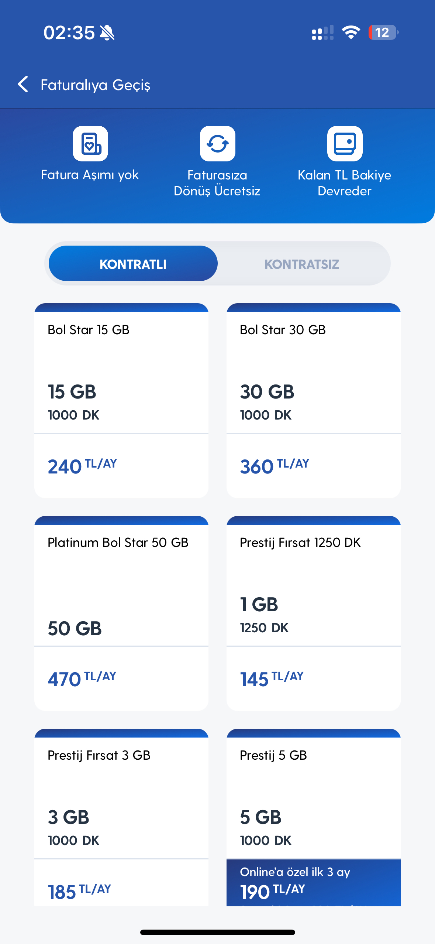Screen dimensions: 435x944
Task: Tap the Faturasıza Dönüş refresh icon
Action: click(218, 144)
